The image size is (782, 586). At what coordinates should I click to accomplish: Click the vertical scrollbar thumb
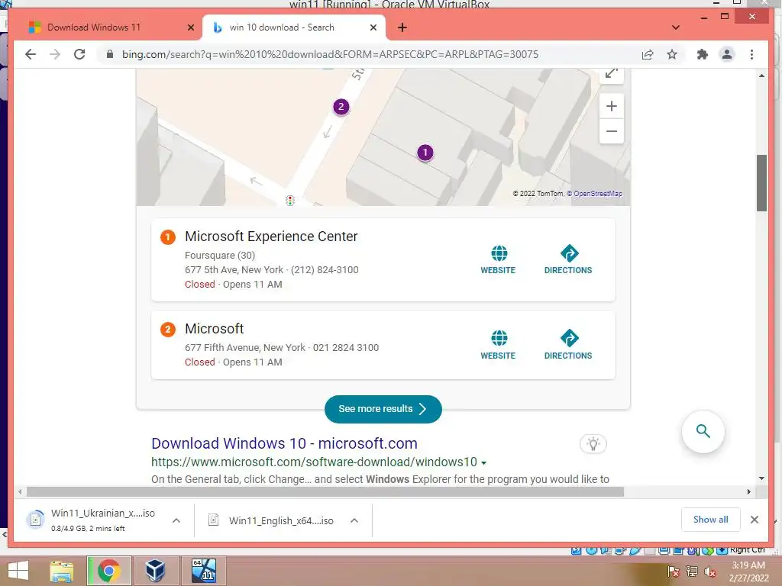[761, 183]
